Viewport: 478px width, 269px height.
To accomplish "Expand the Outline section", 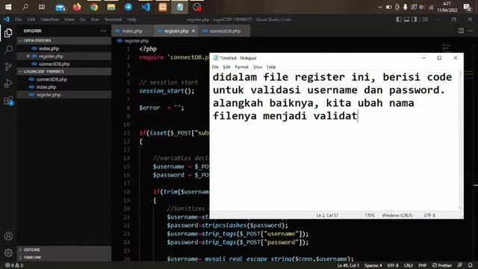I will pos(64,250).
